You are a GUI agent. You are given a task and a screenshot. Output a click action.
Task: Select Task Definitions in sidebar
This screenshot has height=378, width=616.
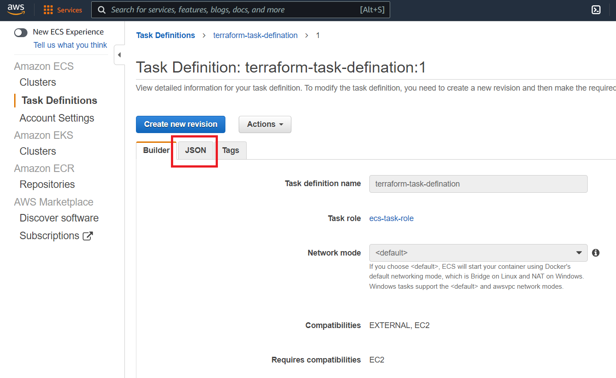(59, 100)
